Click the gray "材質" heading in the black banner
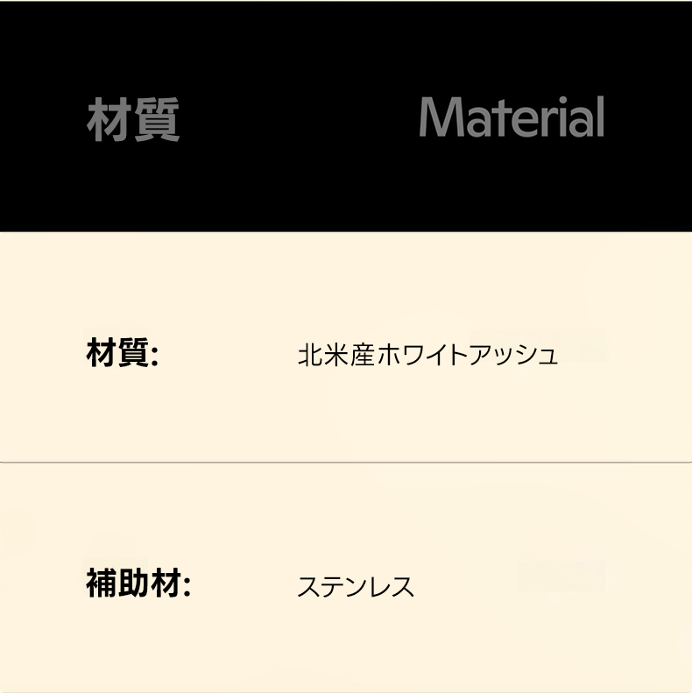Viewport: 692px width, 693px height. (x=133, y=119)
